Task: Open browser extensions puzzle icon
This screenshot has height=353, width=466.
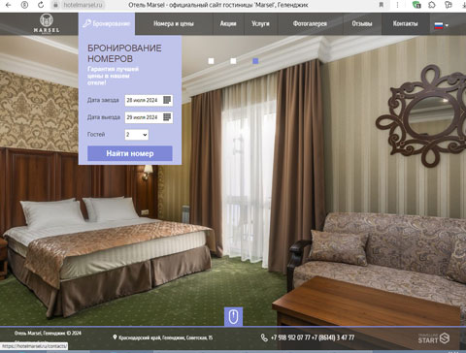Action: pyautogui.click(x=432, y=5)
